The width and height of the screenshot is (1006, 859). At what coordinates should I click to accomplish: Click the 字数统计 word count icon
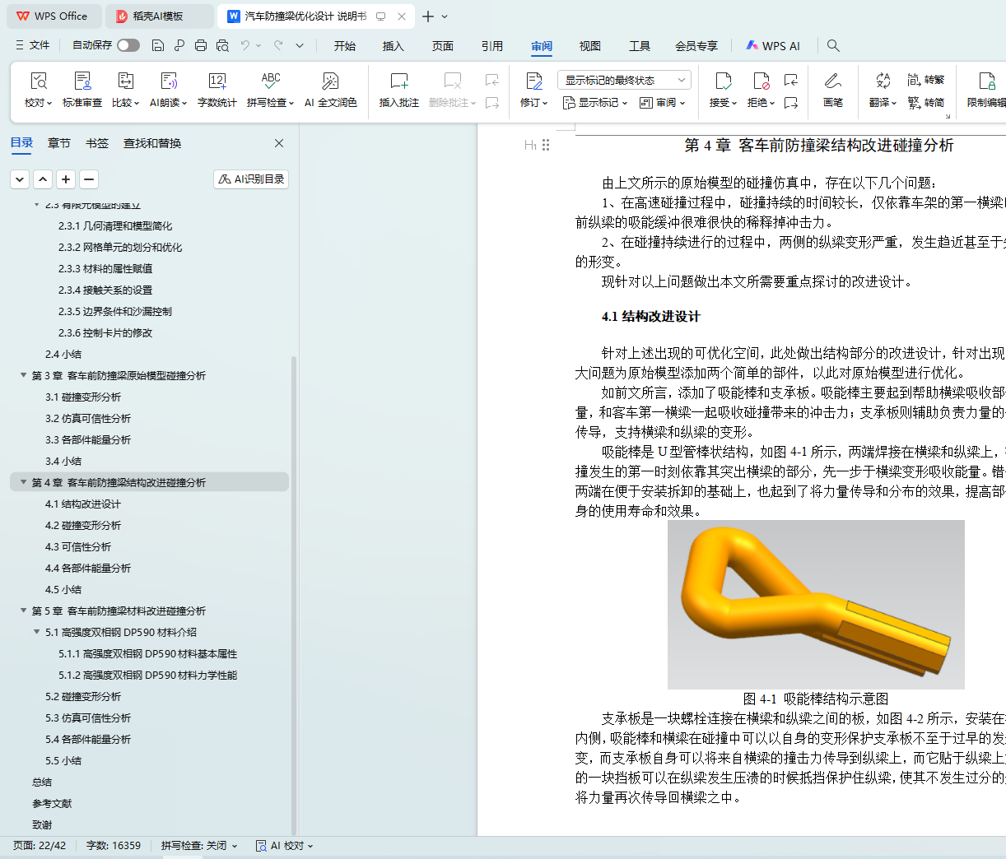click(217, 81)
